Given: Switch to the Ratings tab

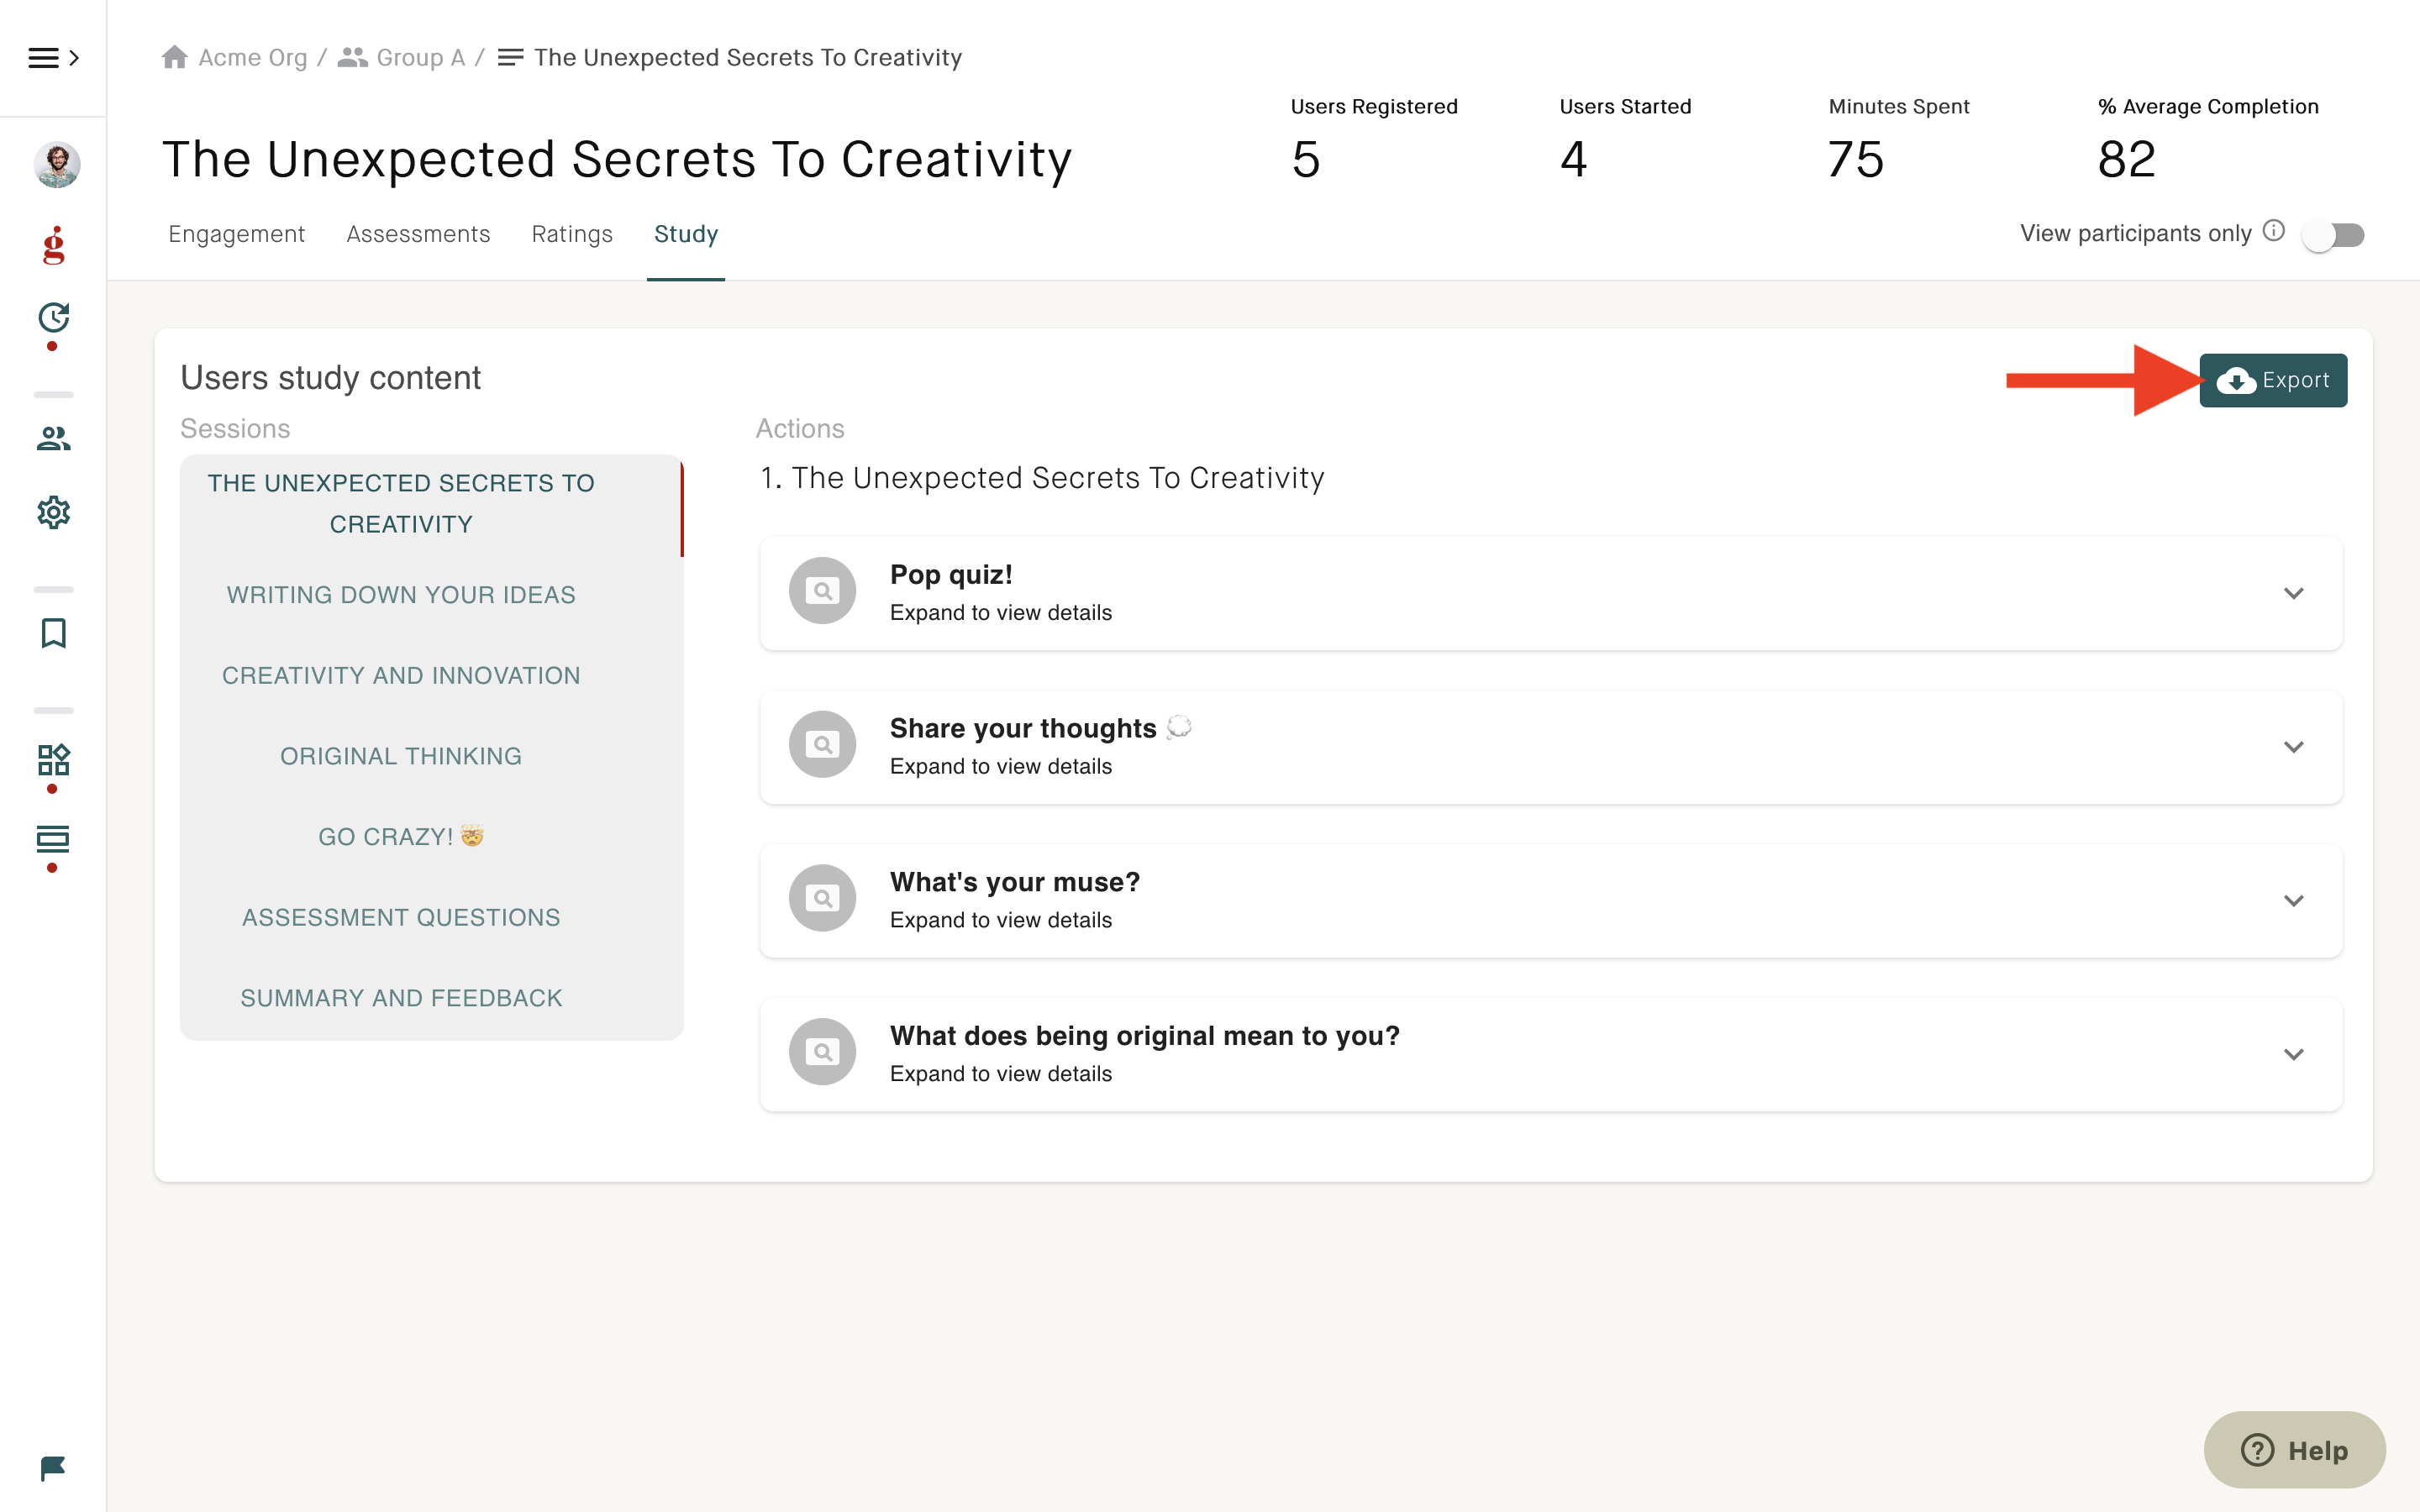Looking at the screenshot, I should pos(572,234).
